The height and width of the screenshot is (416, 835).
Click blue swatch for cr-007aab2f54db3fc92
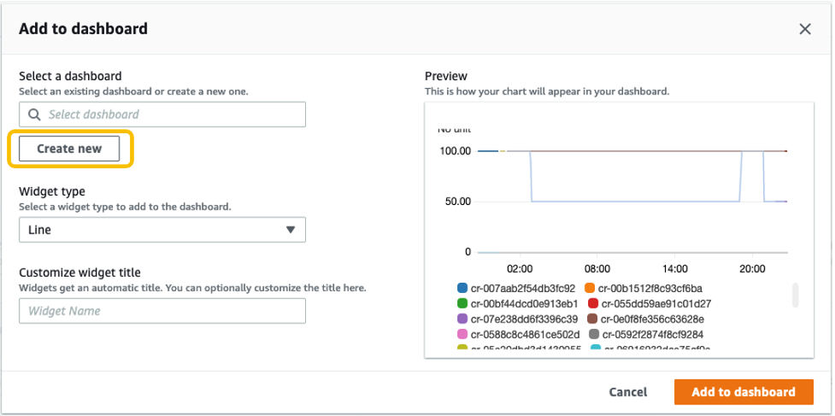point(462,289)
